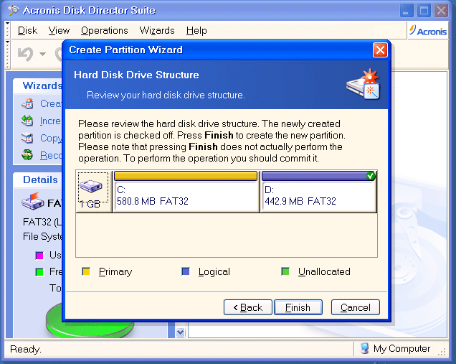Screen dimensions: 456x364
Task: Open the Operations menu
Action: [x=104, y=31]
